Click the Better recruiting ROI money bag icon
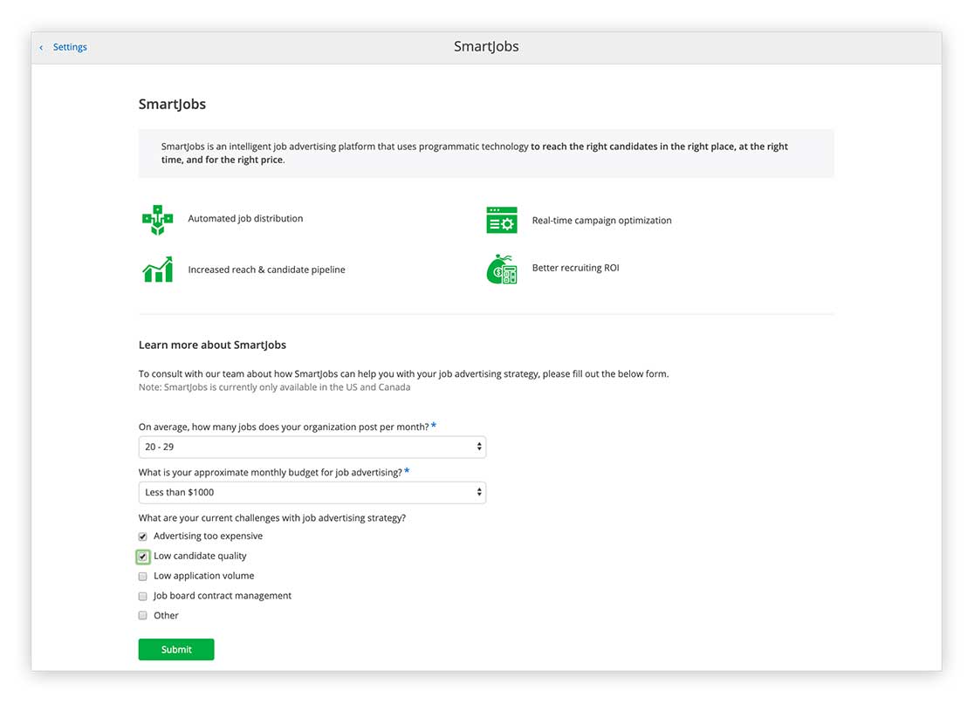Screen dimensions: 974x704 pos(502,269)
